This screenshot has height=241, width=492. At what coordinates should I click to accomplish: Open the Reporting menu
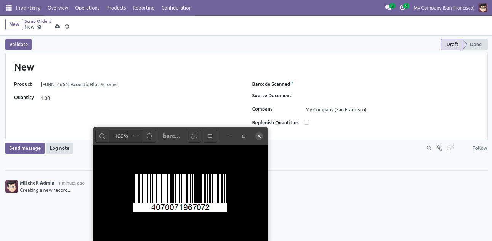click(144, 8)
